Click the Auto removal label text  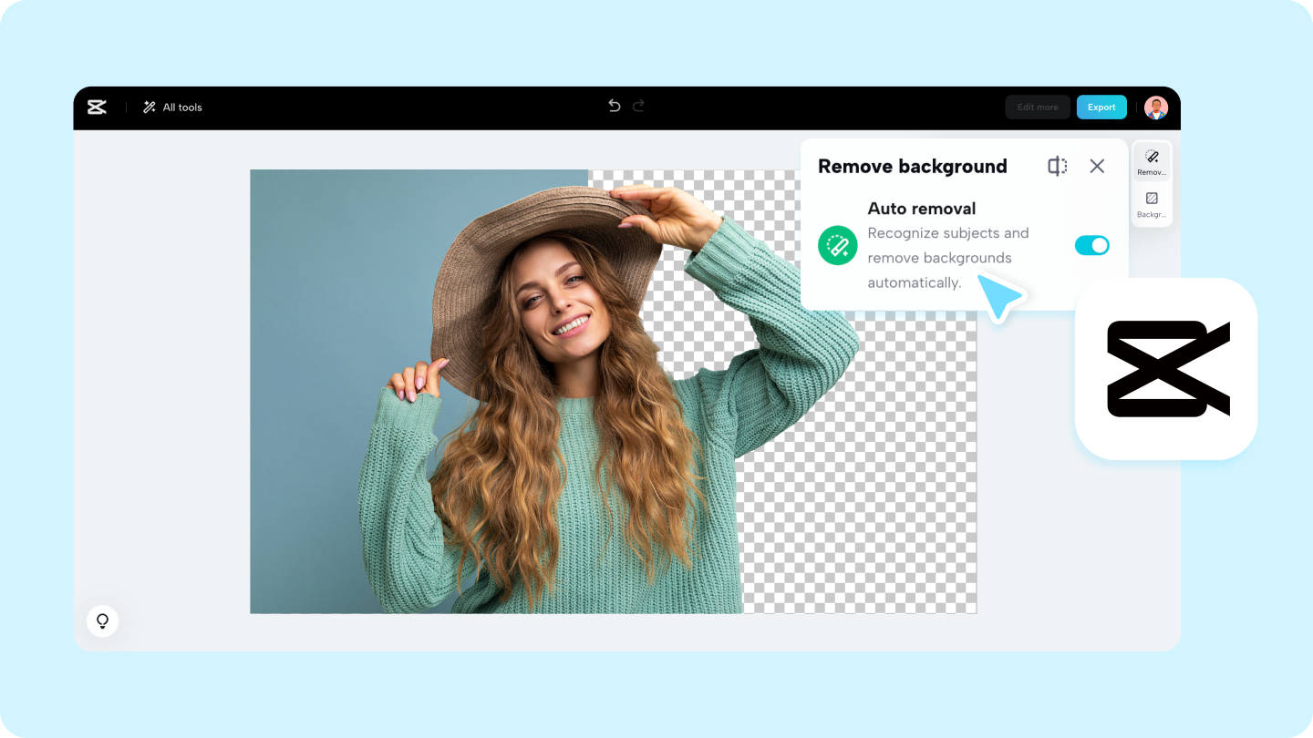click(922, 209)
